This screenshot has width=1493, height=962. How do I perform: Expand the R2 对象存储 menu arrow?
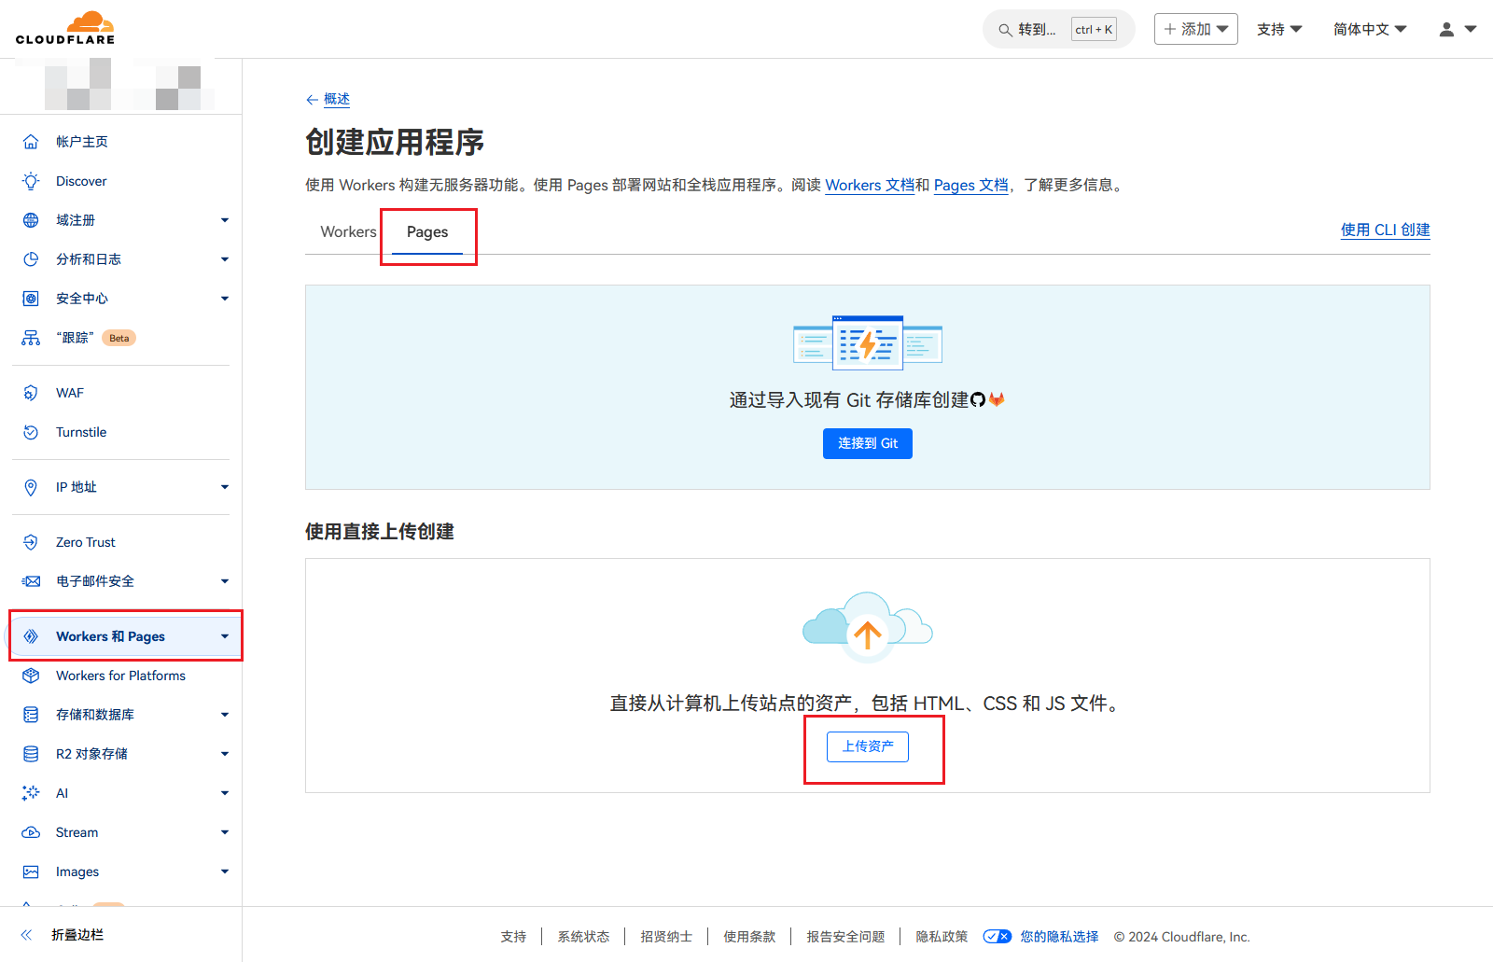pyautogui.click(x=224, y=754)
